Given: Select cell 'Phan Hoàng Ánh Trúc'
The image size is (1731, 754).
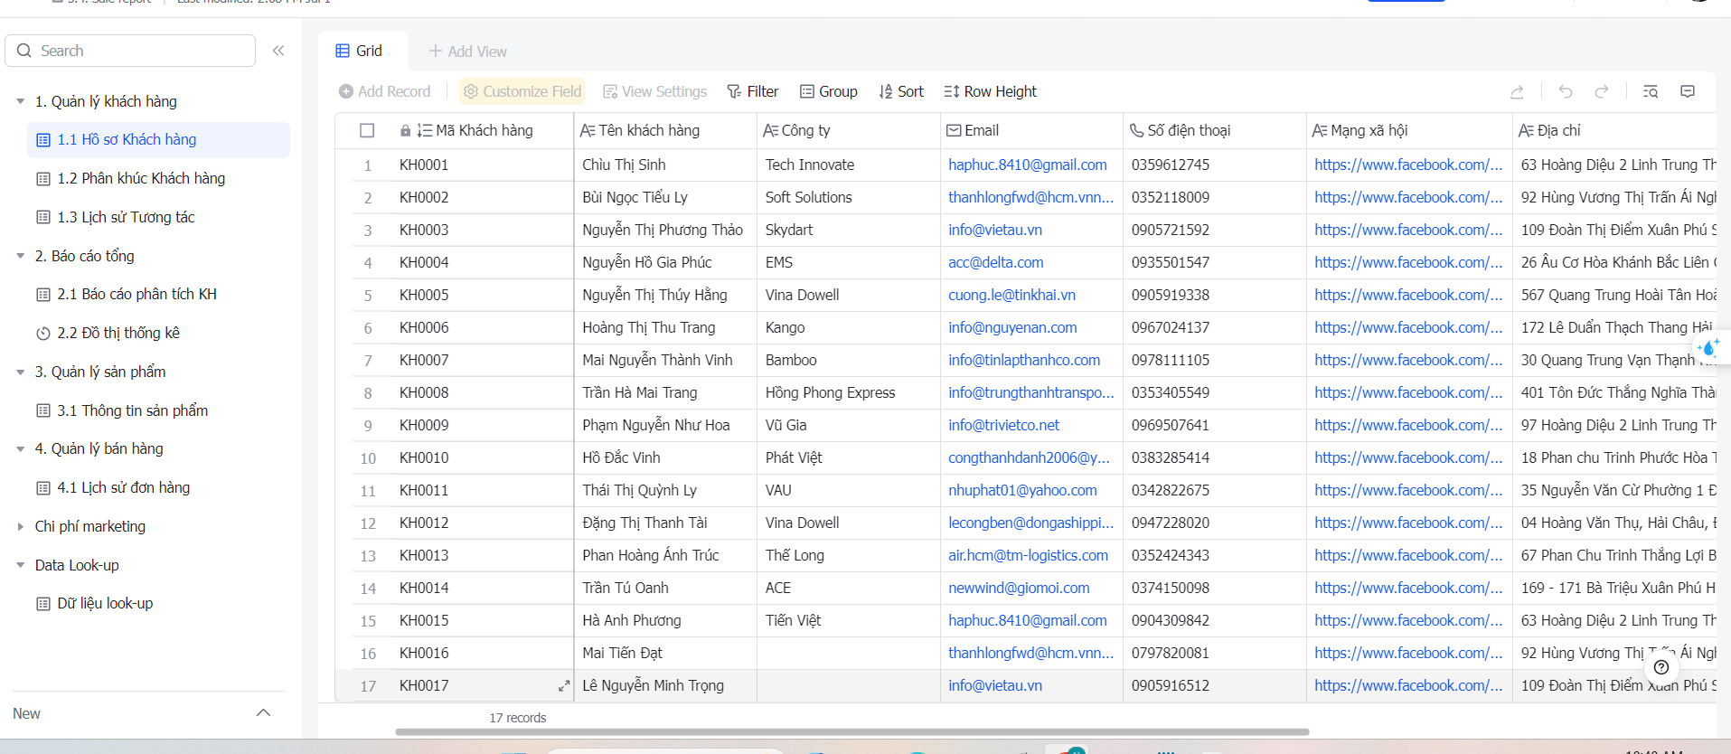Looking at the screenshot, I should point(665,555).
